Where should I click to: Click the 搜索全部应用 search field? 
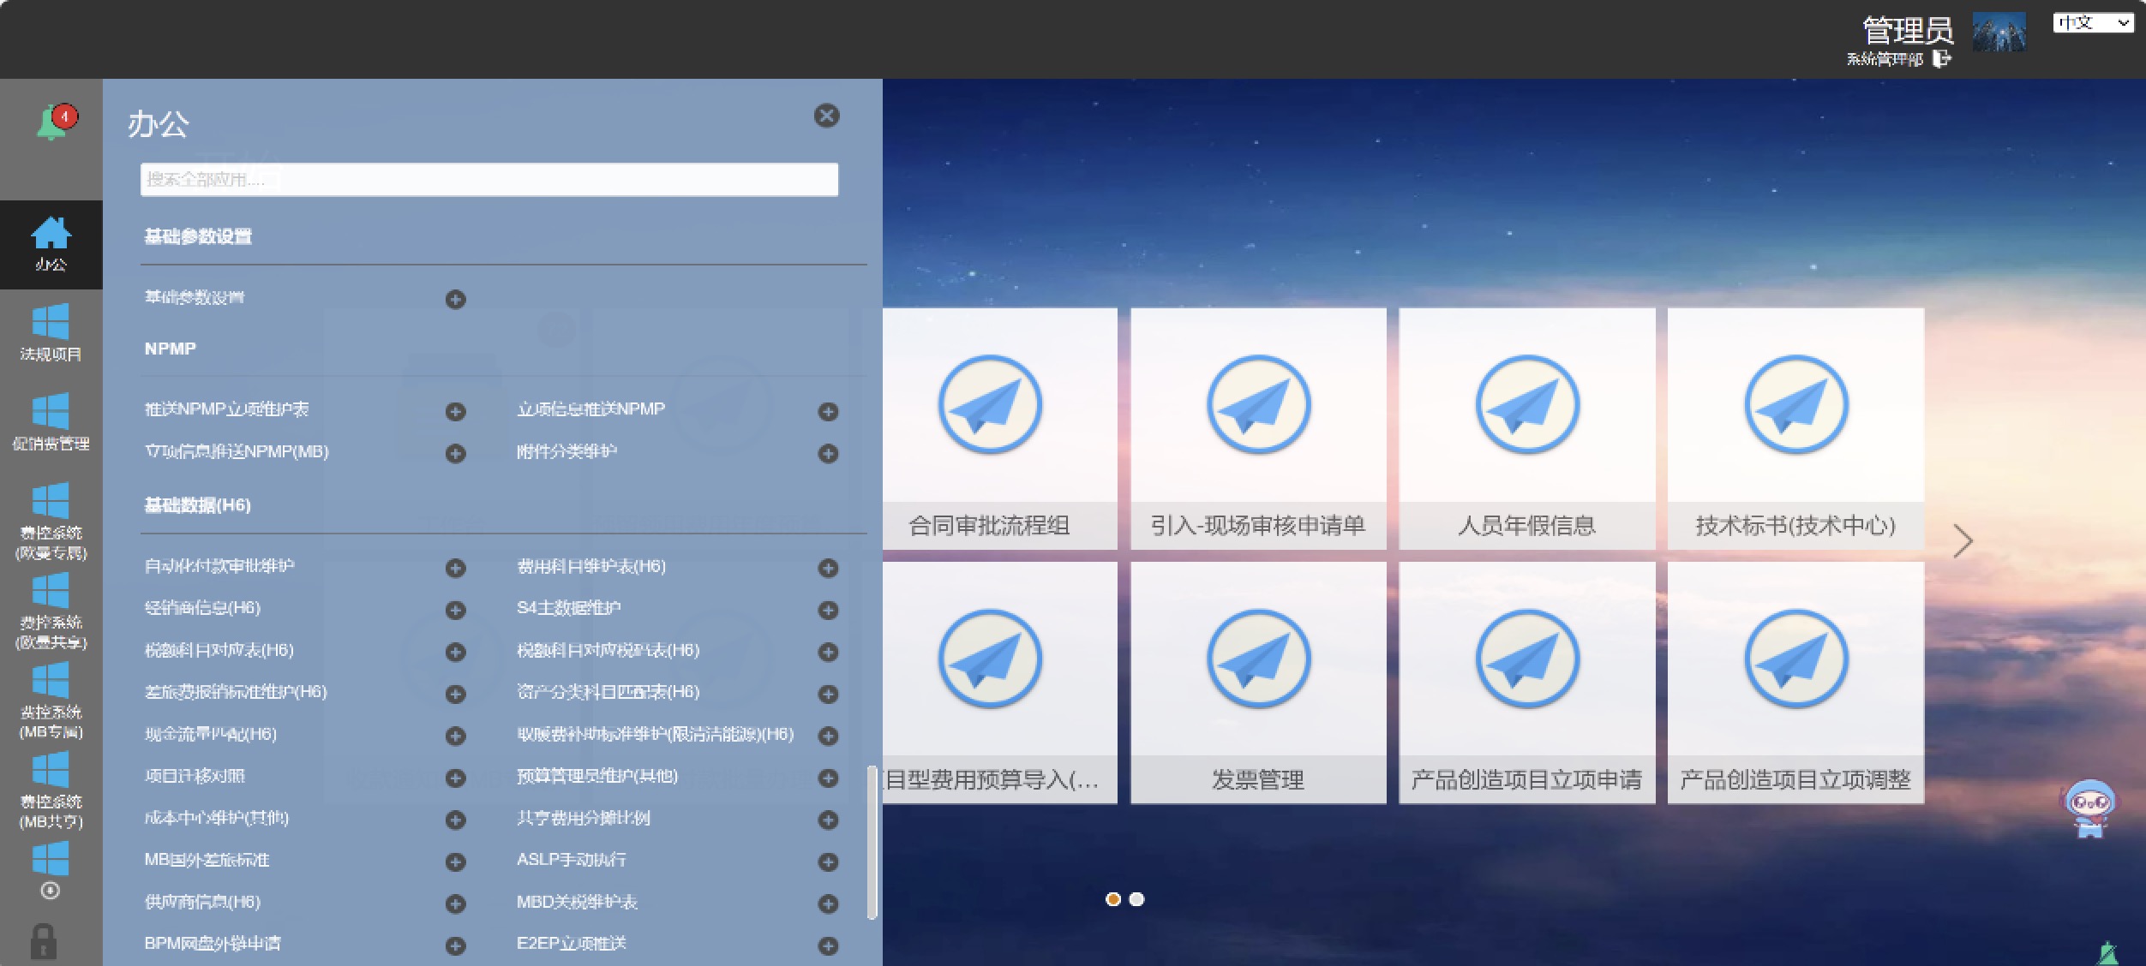pos(489,179)
